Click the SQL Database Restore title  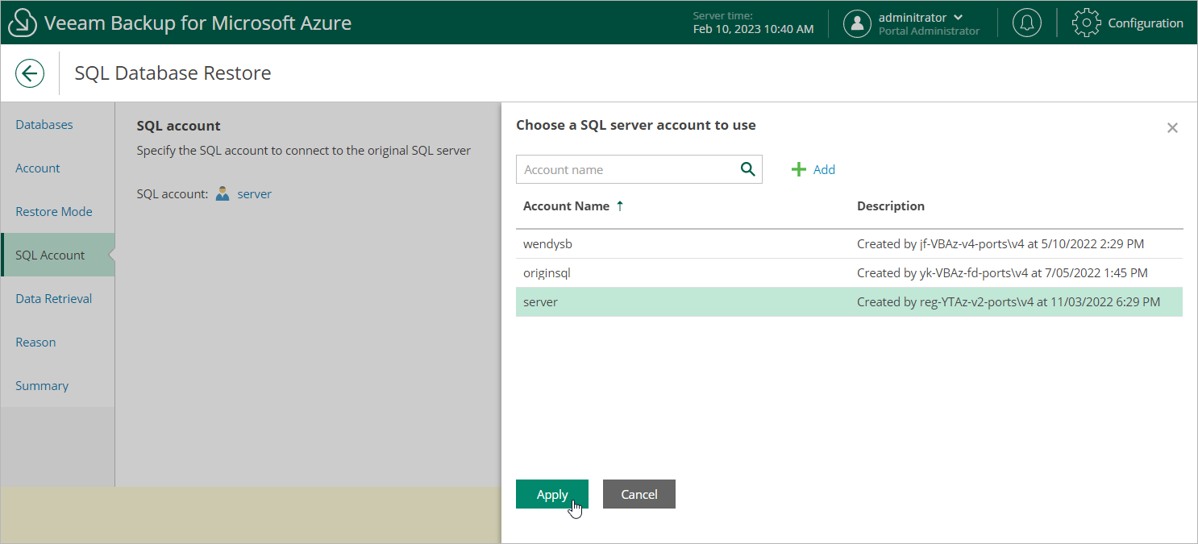pos(173,73)
